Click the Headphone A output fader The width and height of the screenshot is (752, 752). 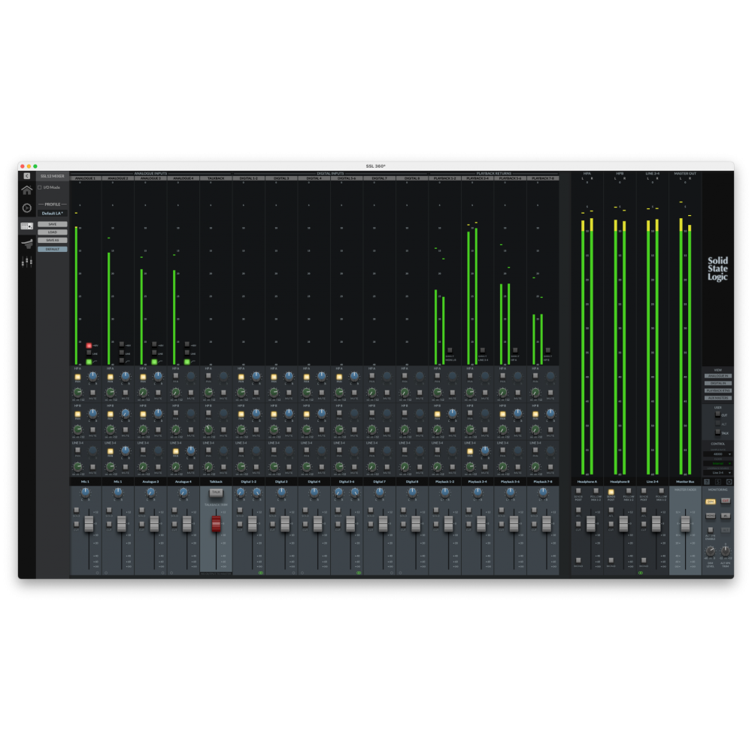[x=591, y=523]
